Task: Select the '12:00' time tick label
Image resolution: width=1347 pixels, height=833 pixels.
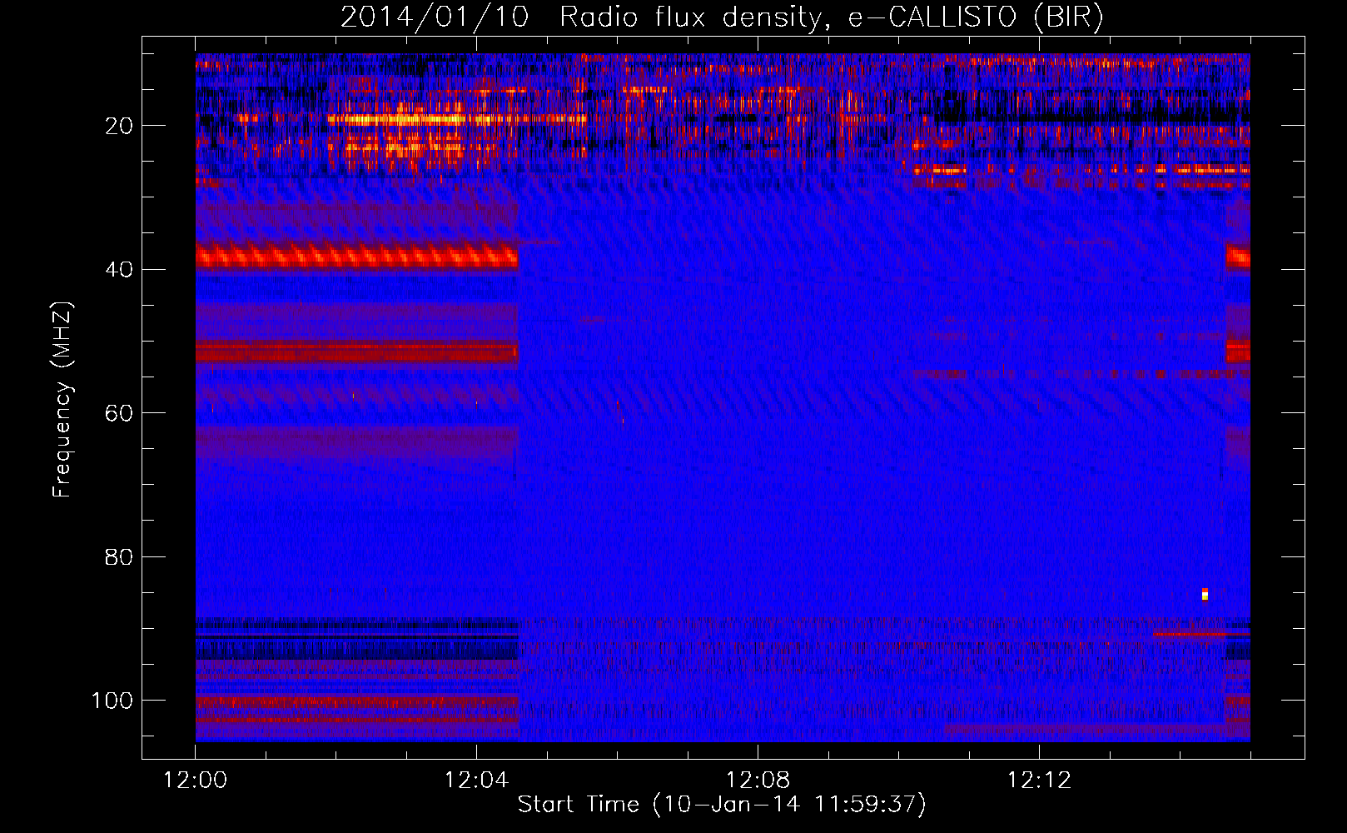Action: (195, 781)
